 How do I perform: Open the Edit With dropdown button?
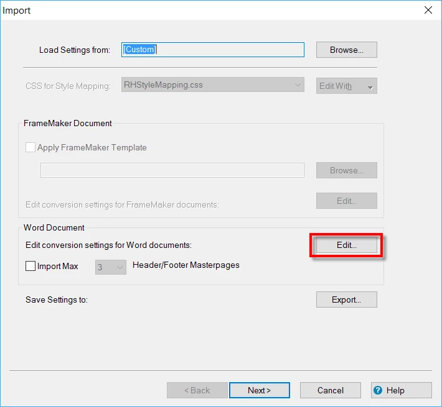346,86
